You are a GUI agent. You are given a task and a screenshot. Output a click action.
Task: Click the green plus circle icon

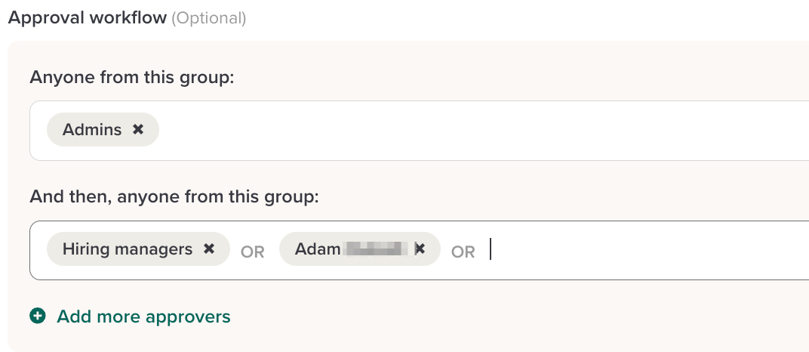tap(38, 316)
